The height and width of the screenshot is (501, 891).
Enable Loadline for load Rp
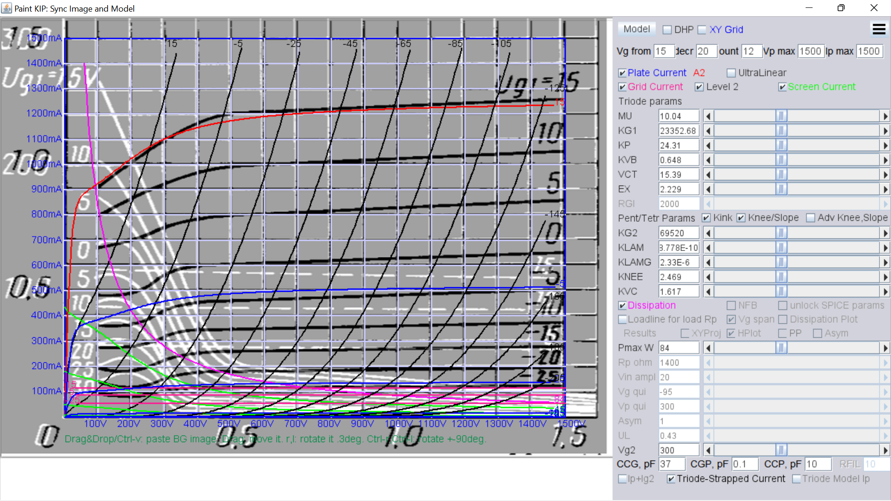[622, 320]
